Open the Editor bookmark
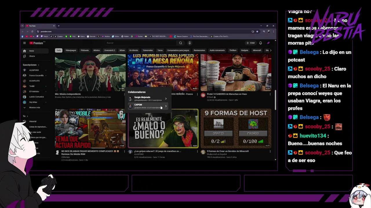 pos(115,36)
